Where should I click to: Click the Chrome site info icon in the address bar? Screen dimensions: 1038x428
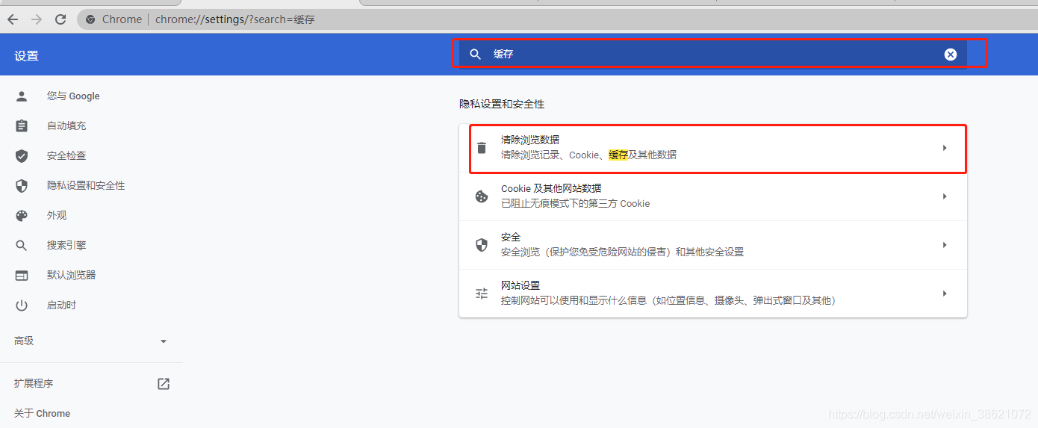pyautogui.click(x=90, y=19)
